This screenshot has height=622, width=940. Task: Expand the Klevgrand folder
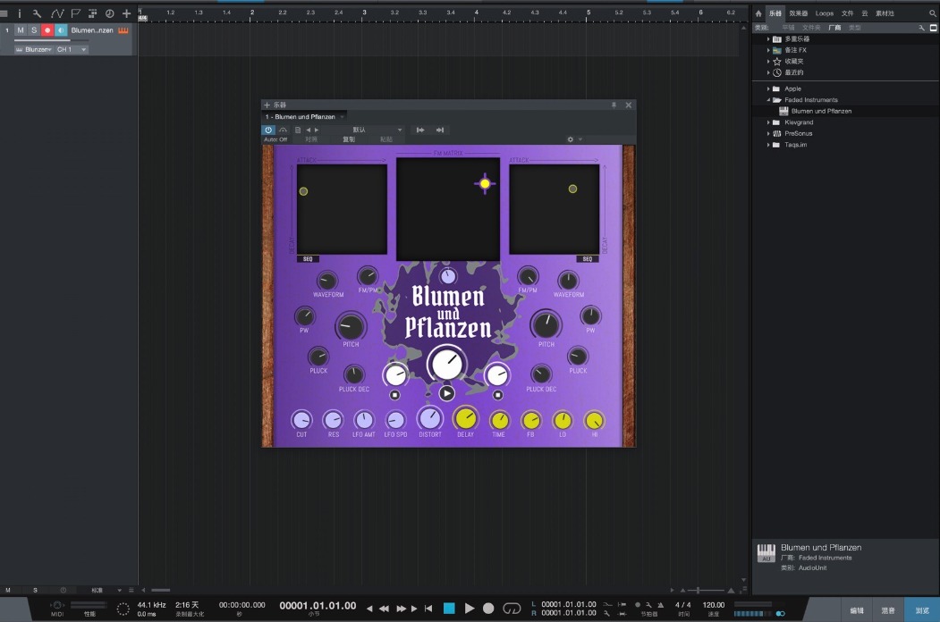(x=768, y=122)
